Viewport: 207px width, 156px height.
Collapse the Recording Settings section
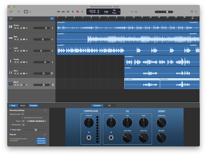point(45,110)
